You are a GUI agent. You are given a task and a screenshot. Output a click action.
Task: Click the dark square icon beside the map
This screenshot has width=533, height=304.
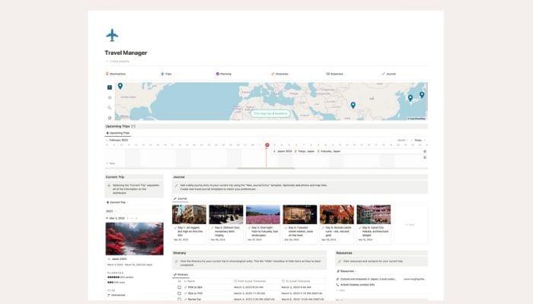pyautogui.click(x=110, y=87)
